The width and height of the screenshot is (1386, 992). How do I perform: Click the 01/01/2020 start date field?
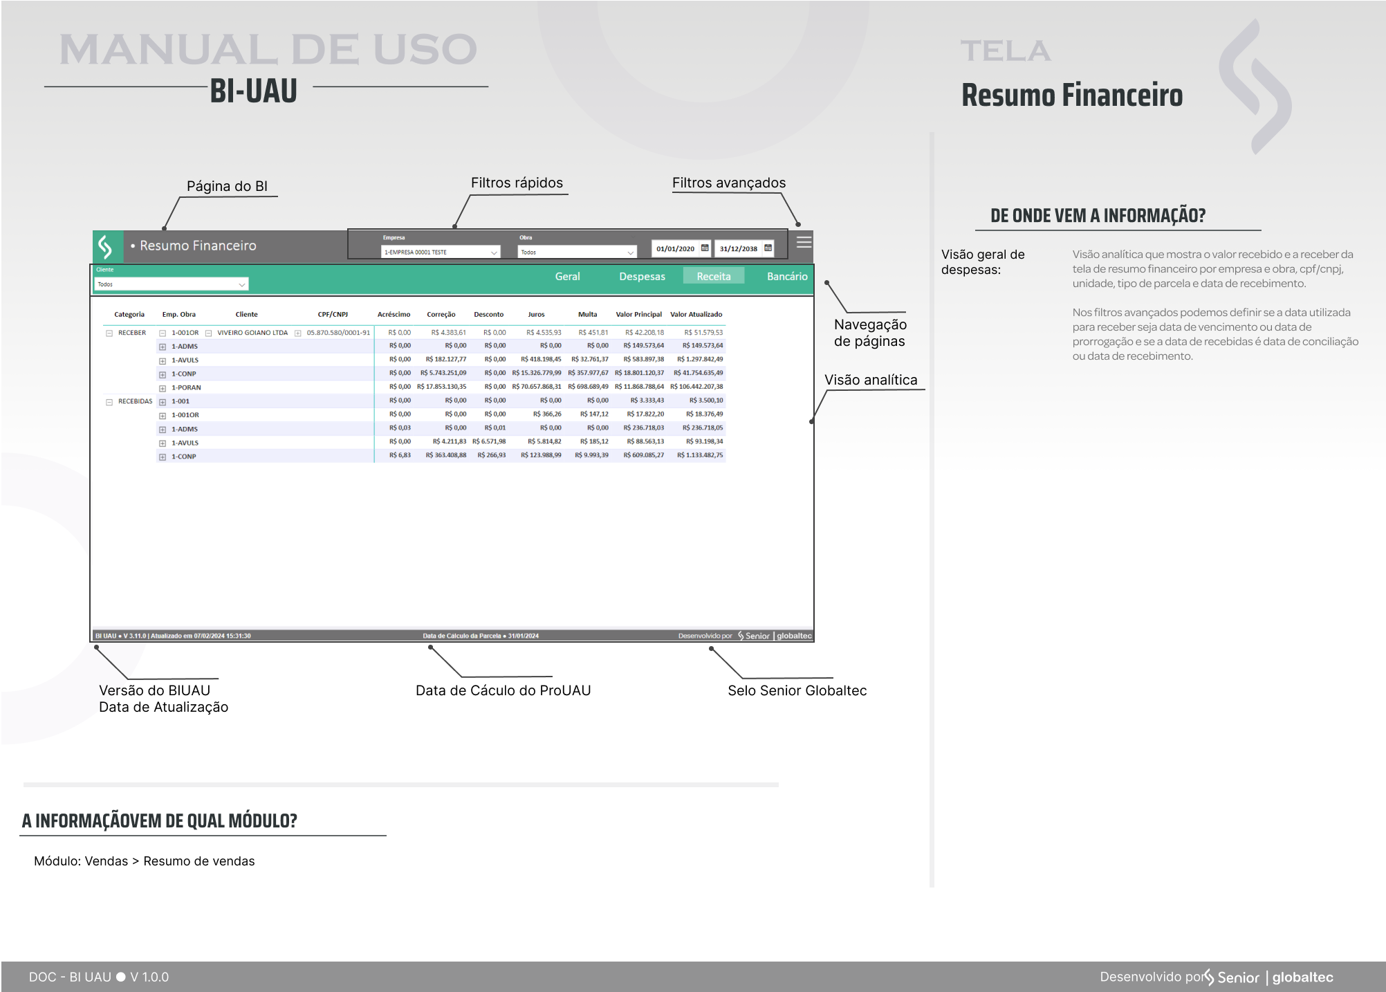(675, 248)
